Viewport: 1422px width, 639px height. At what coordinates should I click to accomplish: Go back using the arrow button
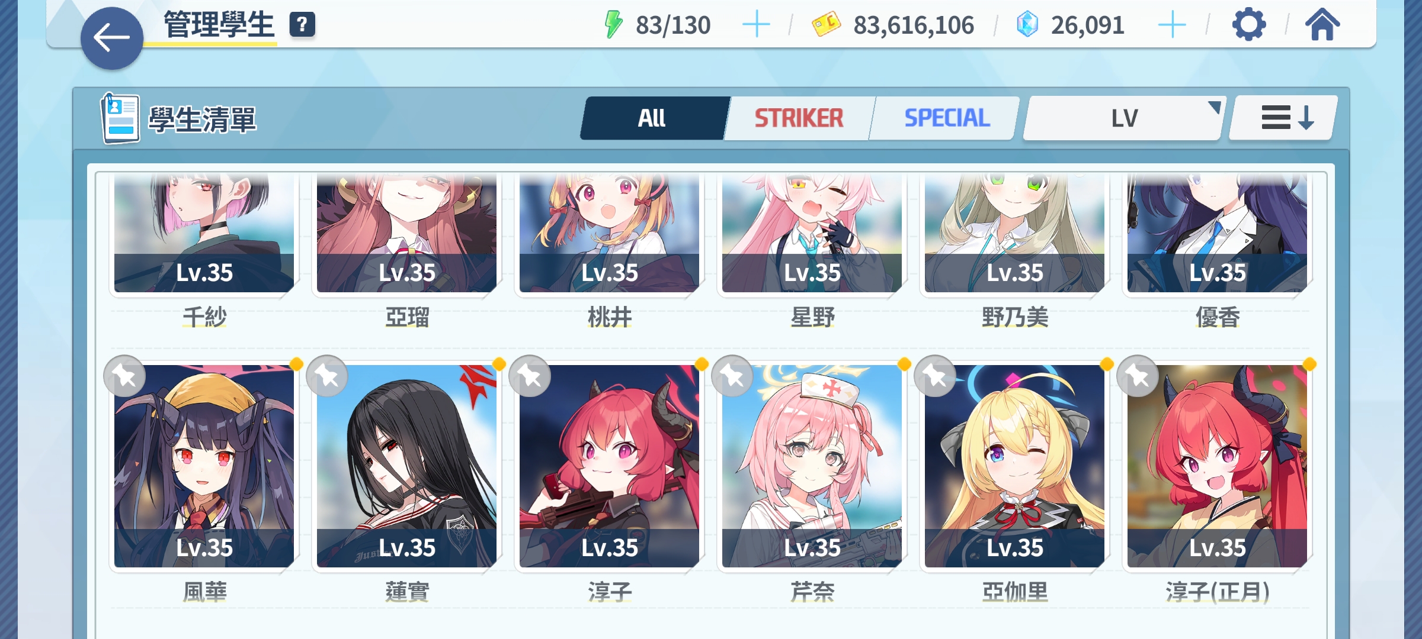pyautogui.click(x=111, y=38)
